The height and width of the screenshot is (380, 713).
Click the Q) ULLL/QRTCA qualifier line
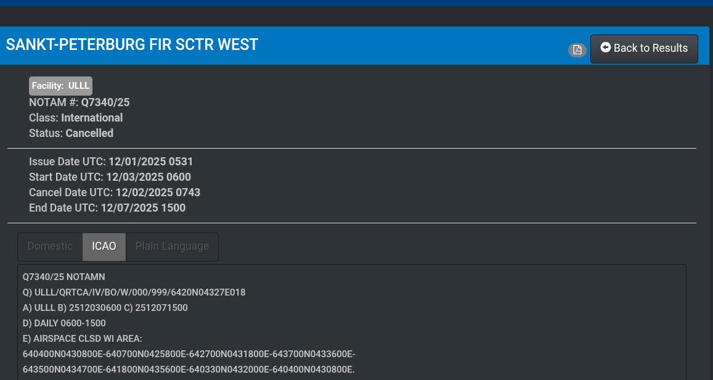coord(134,292)
